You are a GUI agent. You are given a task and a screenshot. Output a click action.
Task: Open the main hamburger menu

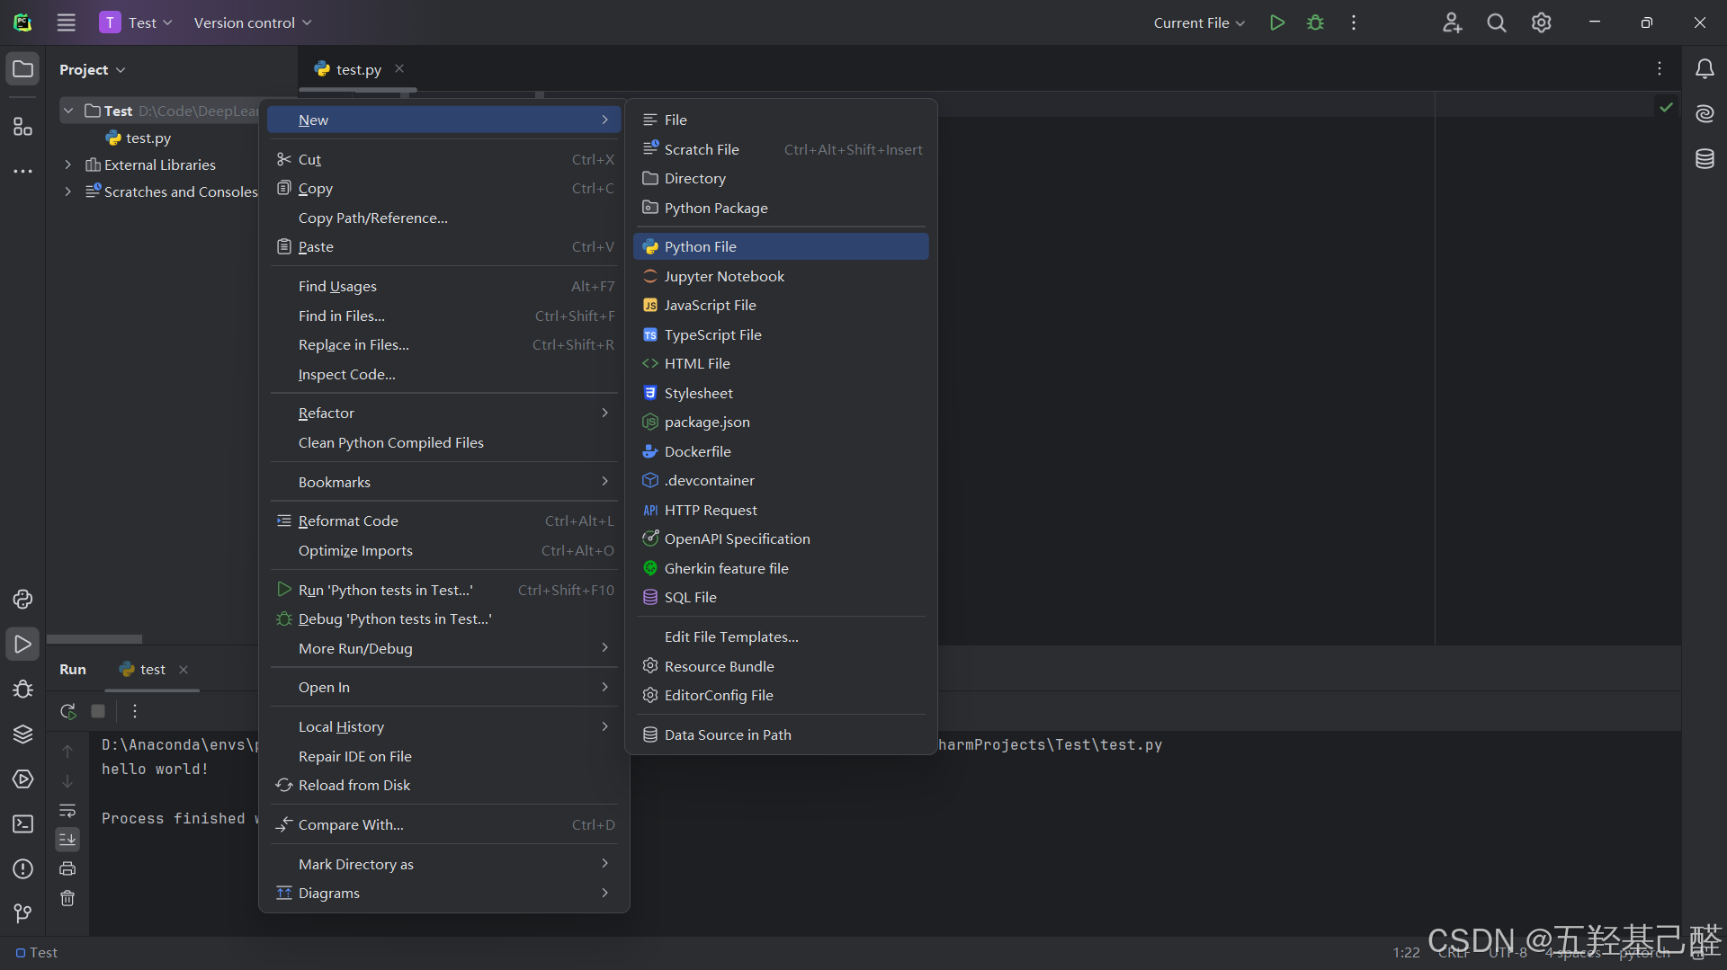coord(67,22)
